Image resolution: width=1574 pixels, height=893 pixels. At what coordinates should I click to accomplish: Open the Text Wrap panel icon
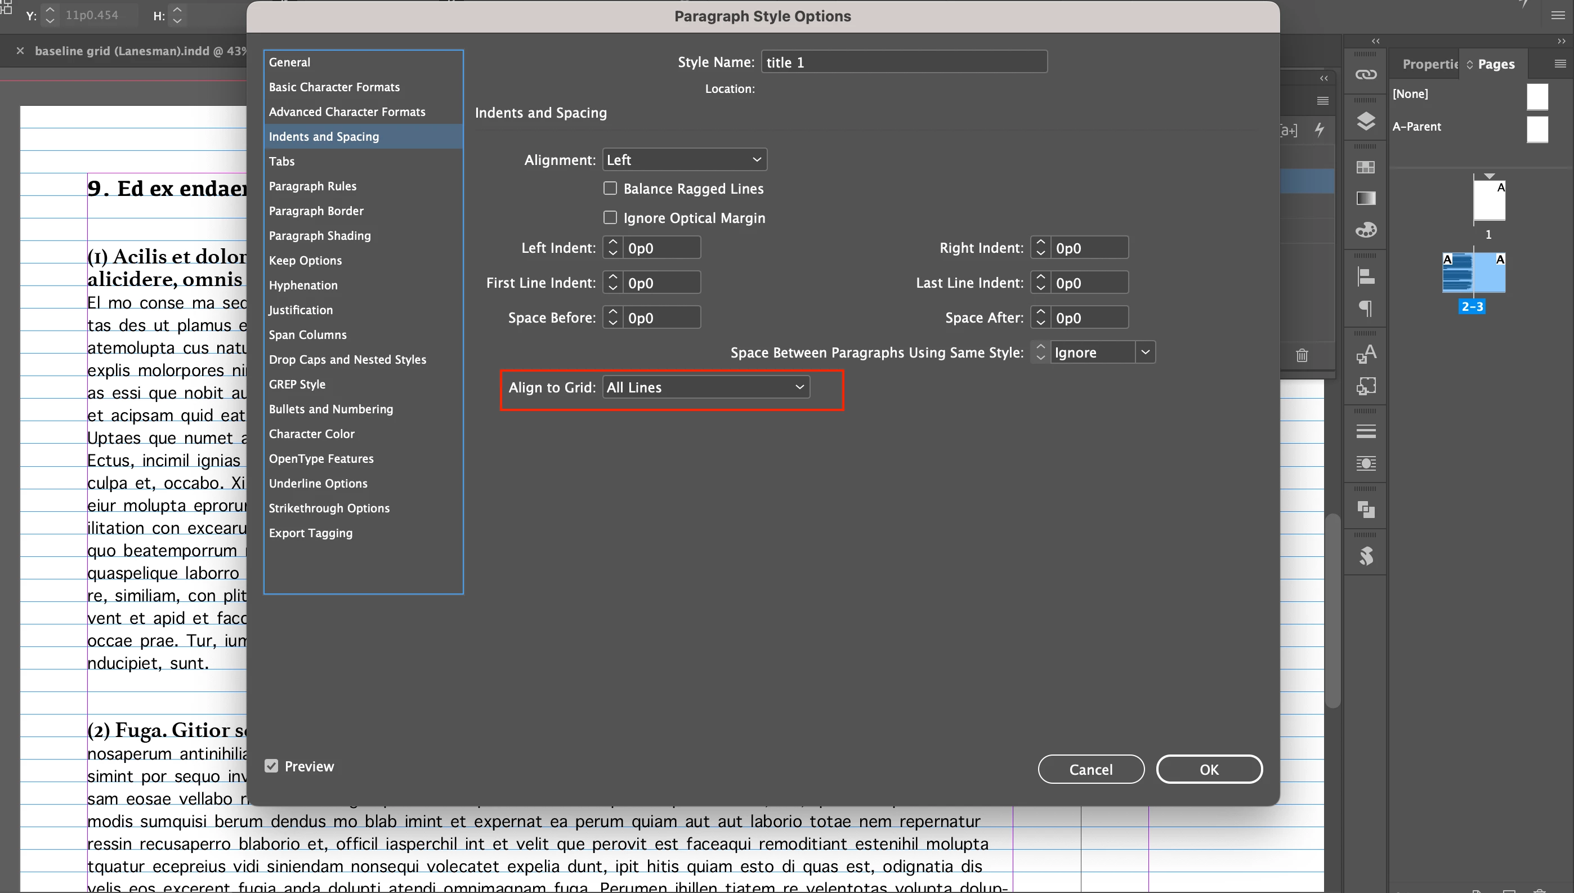coord(1366,463)
